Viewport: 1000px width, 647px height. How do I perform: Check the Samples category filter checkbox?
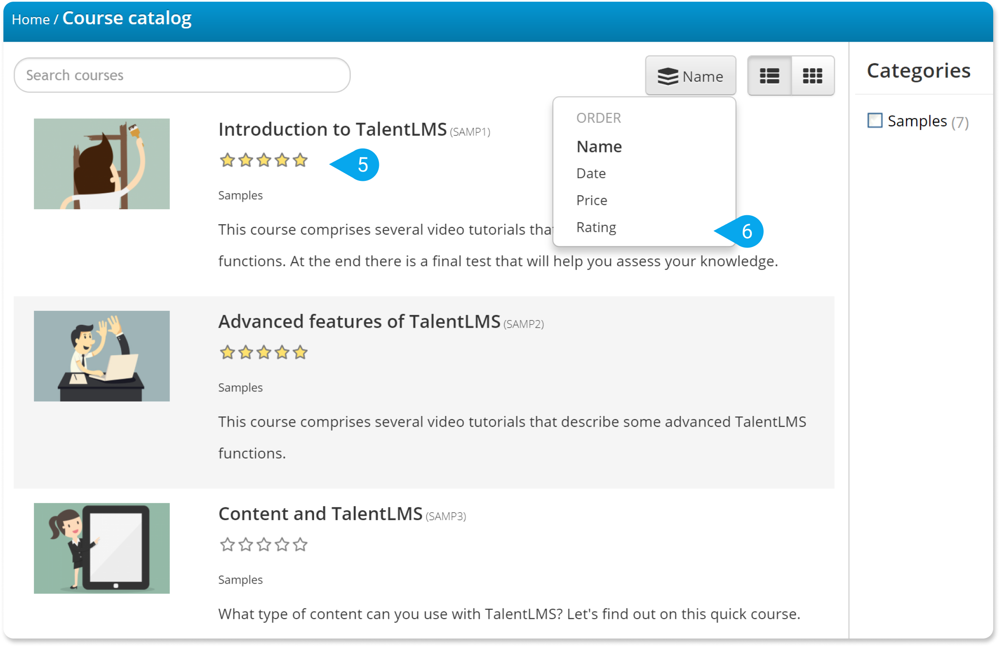pyautogui.click(x=876, y=121)
